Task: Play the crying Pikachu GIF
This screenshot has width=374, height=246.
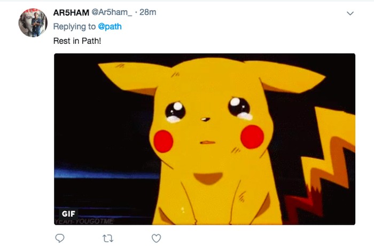Action: point(205,139)
